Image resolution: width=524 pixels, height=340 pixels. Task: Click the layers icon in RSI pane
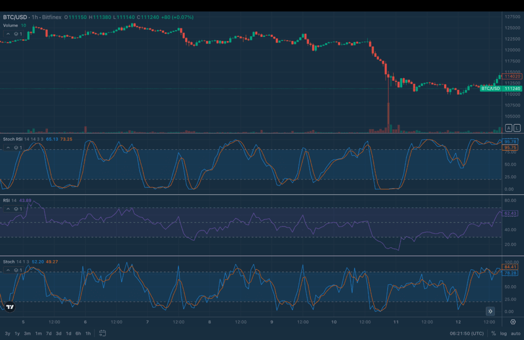coord(18,209)
